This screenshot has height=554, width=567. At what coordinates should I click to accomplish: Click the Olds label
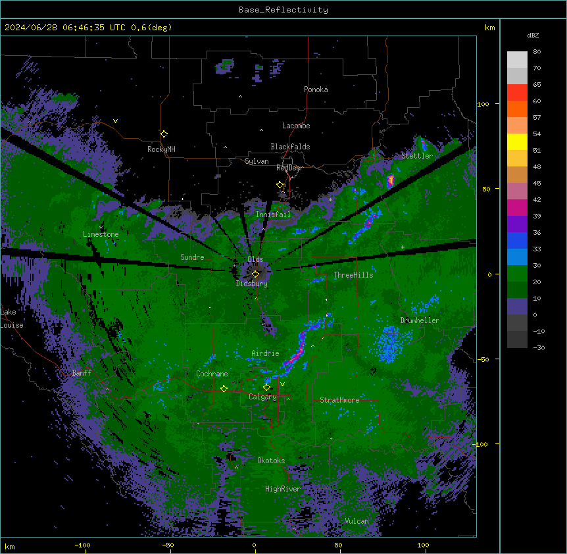point(255,259)
